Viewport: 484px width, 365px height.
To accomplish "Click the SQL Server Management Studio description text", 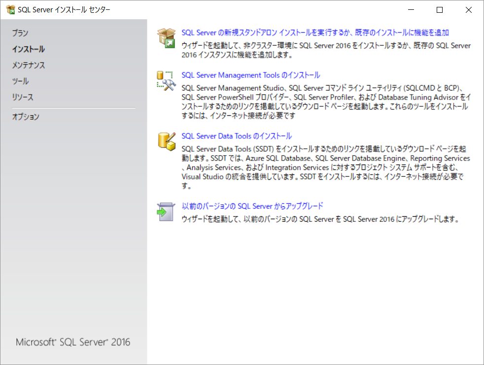I will click(326, 102).
